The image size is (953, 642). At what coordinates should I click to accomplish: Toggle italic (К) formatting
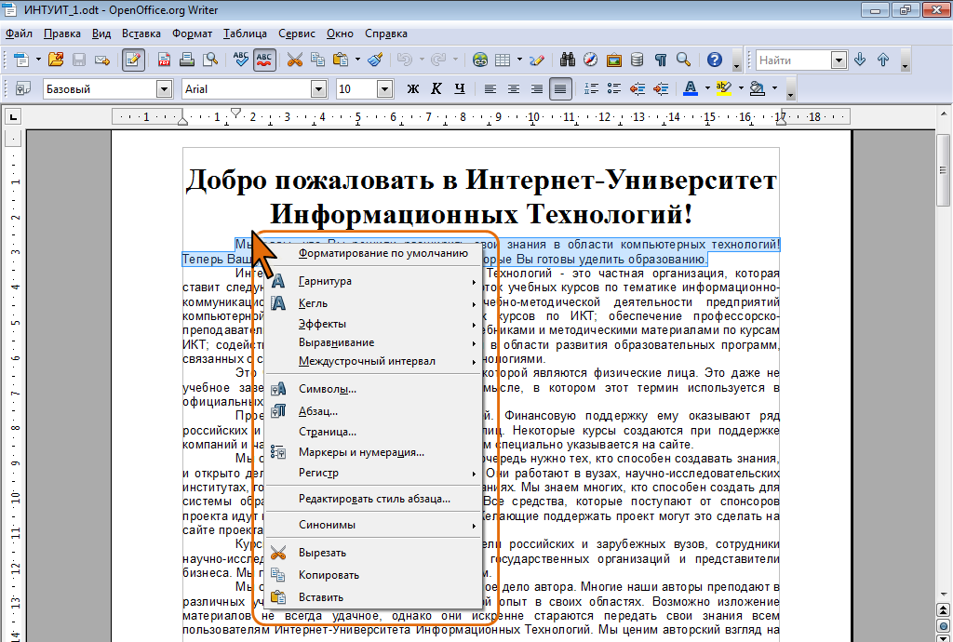[436, 88]
